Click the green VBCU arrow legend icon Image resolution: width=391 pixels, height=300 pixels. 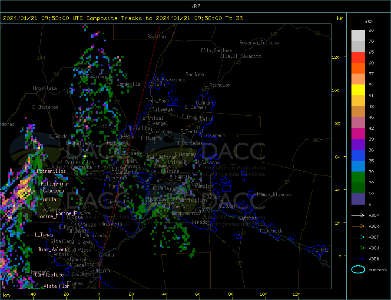click(358, 248)
